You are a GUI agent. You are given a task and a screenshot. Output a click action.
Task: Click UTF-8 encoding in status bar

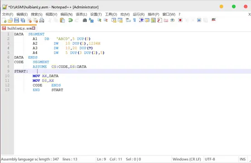tap(210, 159)
